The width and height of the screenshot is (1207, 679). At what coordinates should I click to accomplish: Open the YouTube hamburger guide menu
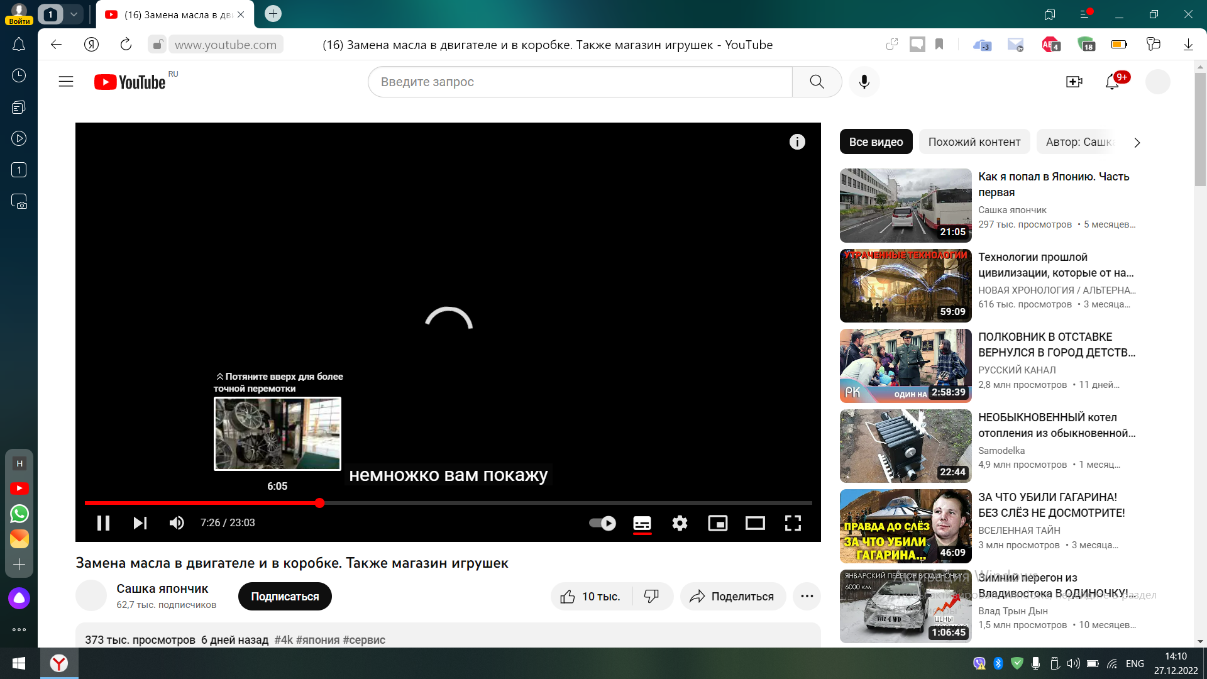coord(66,82)
